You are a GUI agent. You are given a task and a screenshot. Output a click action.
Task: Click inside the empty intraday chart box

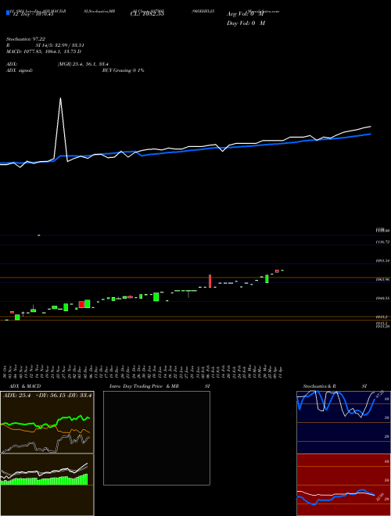coord(156,438)
